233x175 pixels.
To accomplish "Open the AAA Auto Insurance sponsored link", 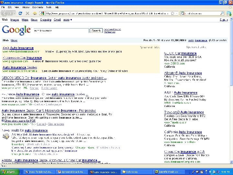I will [18, 48].
